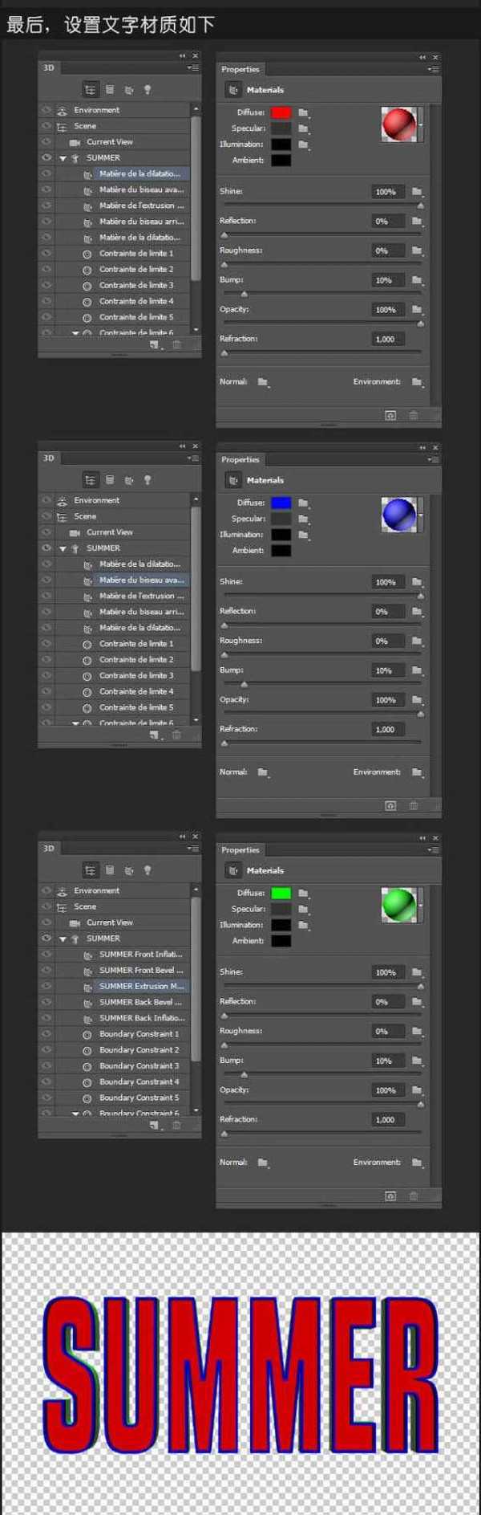The width and height of the screenshot is (481, 1515).
Task: Open texture folder icon beside red Diffuse swatch
Action: (x=303, y=112)
